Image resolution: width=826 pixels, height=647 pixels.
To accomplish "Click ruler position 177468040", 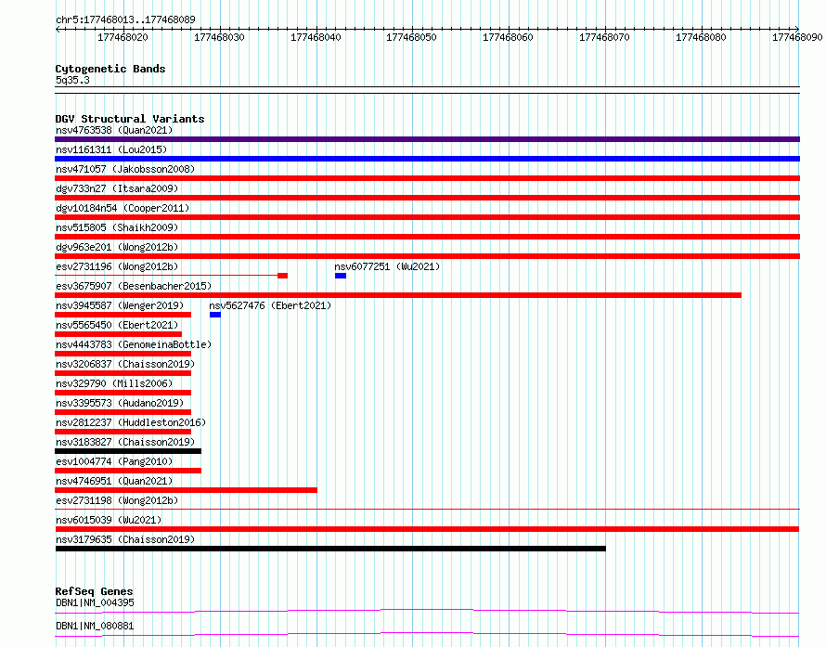I will coord(316,37).
